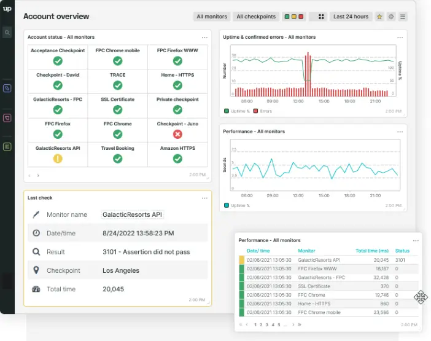Viewport: 431px width, 341px height.
Task: Open Performance table tile options menu
Action: tap(416, 241)
